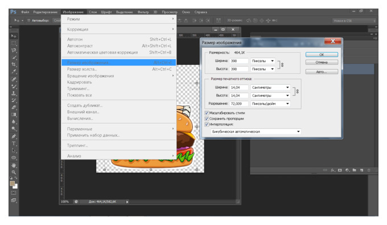Select the Eyedropper tool

pyautogui.click(x=14, y=72)
